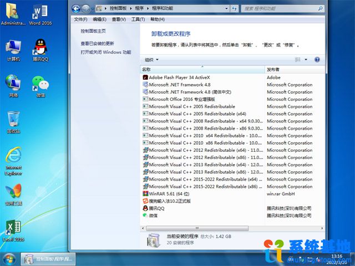355x266 pixels.
Task: Click the 搜狗输入法 program icon
Action: click(145, 201)
